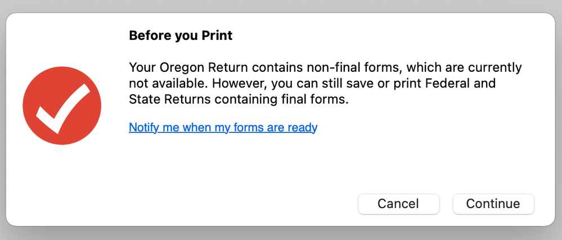Click the line starting 'not available. However'
Screen dimensions: 562x240
[312, 83]
